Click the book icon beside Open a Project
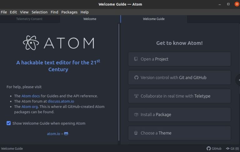The height and width of the screenshot is (152, 240). click(x=136, y=59)
